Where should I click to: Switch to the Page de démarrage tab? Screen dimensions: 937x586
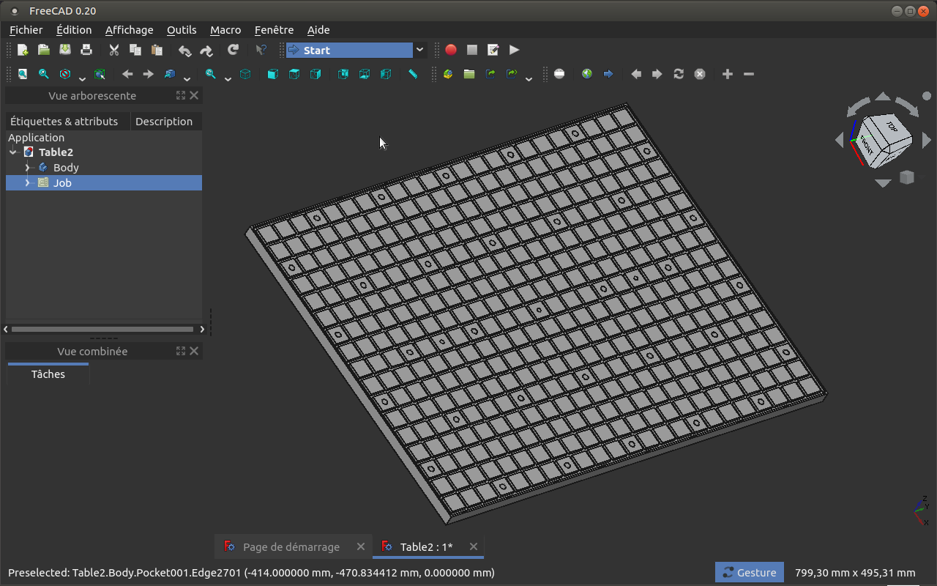point(291,546)
